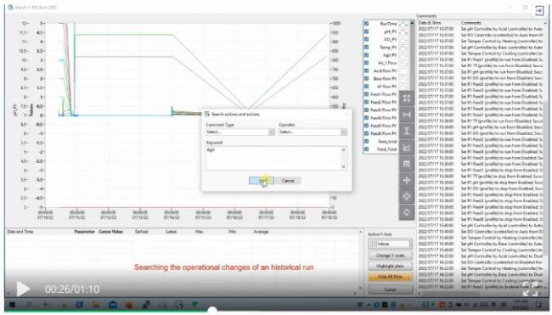
Task: Click the refresh icon at toolbar bottom
Action: (x=407, y=212)
